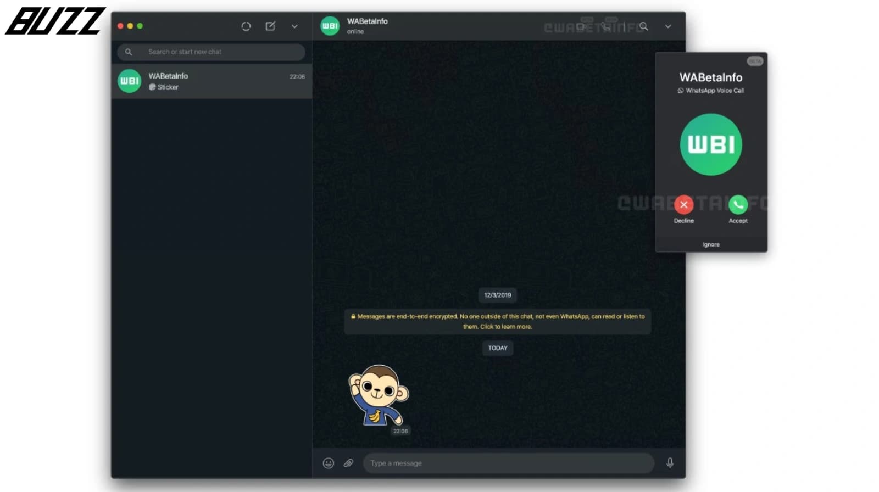Click the 'online' status text in header
This screenshot has height=492, width=879.
click(355, 32)
